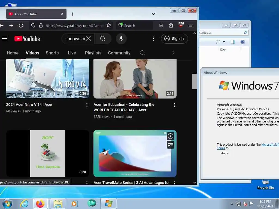Open the Nitro V 14 video thumbnail
The width and height of the screenshot is (279, 209).
coord(48,79)
